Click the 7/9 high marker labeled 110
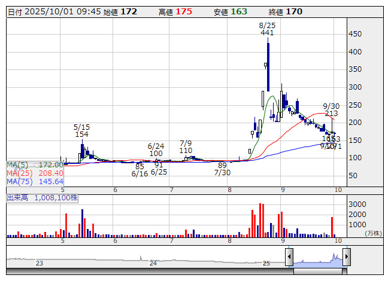Image resolution: width=391 pixels, height=281 pixels. pos(186,151)
